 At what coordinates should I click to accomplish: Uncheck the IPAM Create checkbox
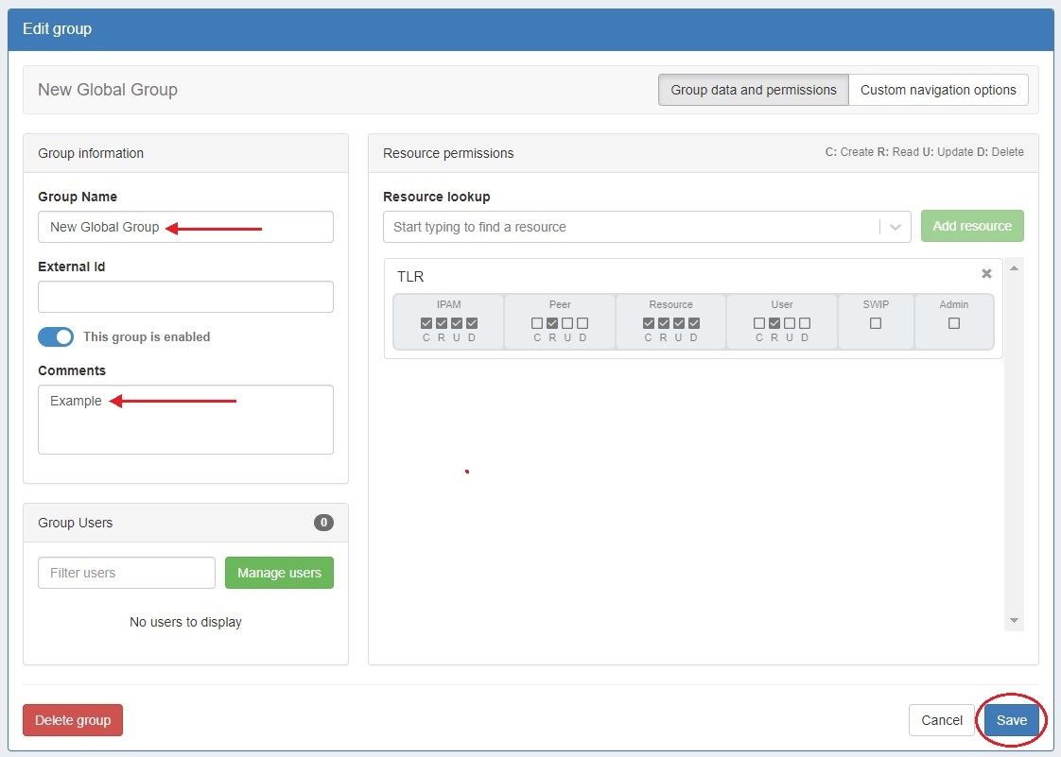point(426,323)
